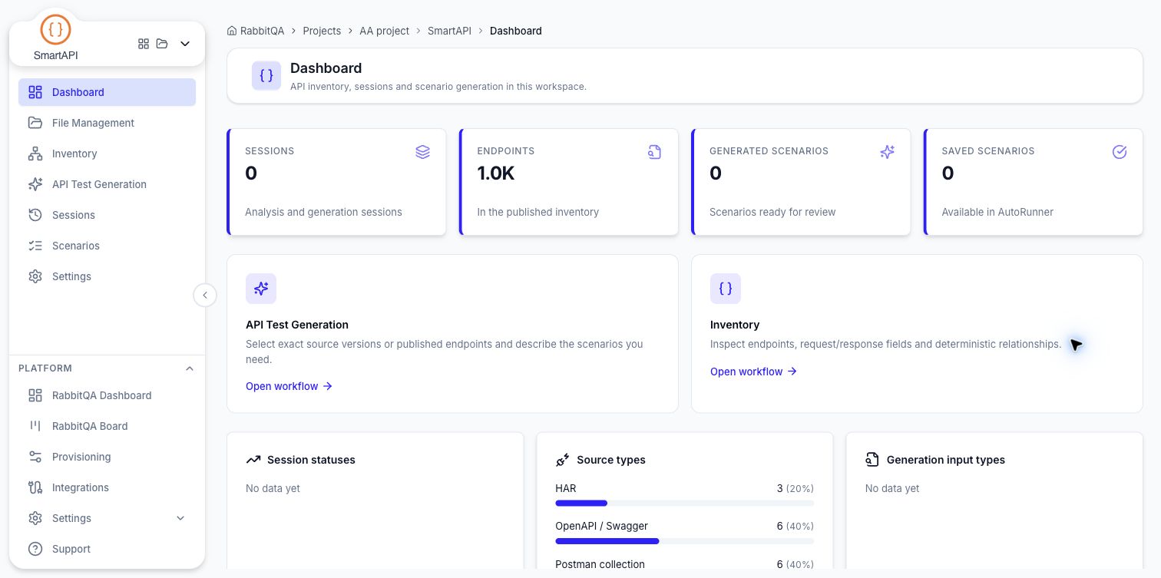Screen dimensions: 1161x578
Task: Click the Postman collection label
Action: pyautogui.click(x=600, y=564)
